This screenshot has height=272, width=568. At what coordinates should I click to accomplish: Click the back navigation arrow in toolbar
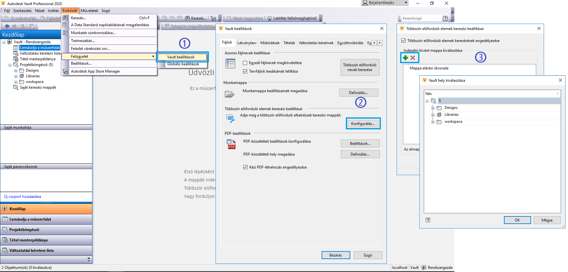coord(7,26)
